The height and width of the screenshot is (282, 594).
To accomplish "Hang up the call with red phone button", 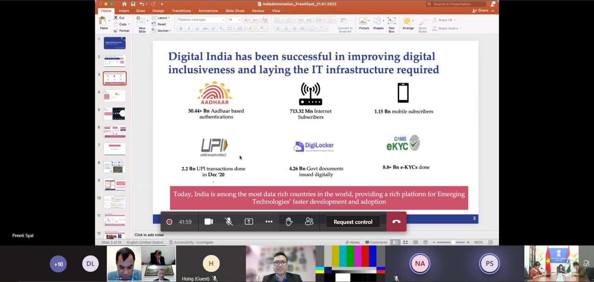I will [x=396, y=222].
